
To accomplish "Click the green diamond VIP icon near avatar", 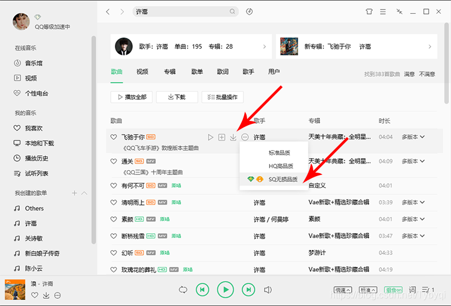I will click(x=37, y=17).
